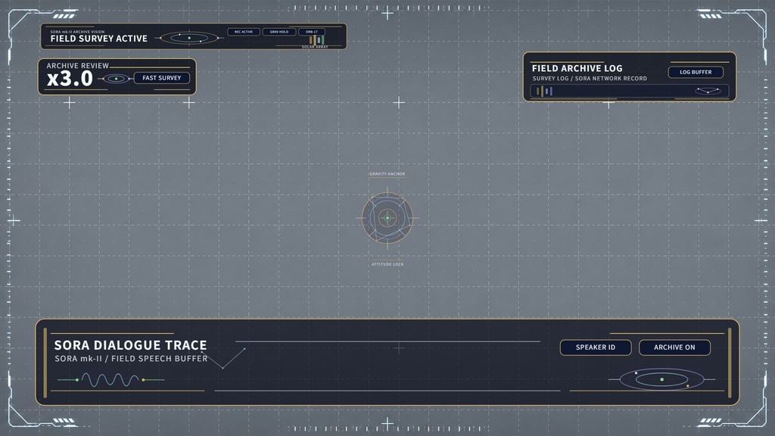Click the central gravity anchor reticle
775x436 pixels.
click(x=387, y=217)
